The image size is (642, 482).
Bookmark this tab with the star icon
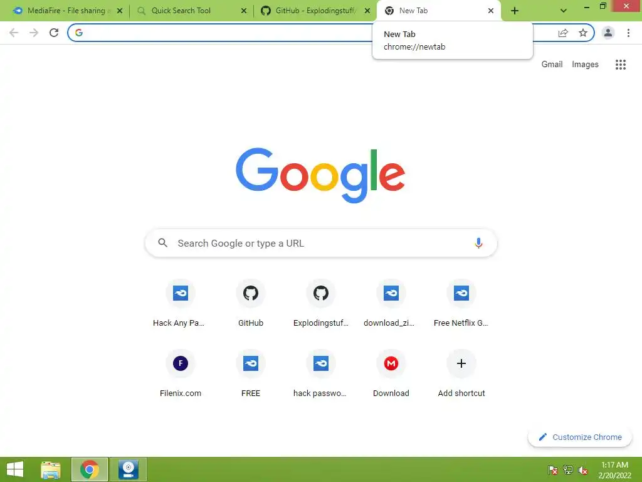tap(583, 33)
